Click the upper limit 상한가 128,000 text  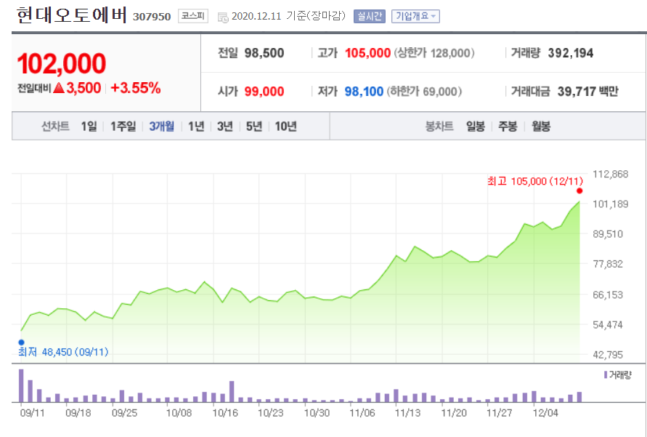[434, 53]
